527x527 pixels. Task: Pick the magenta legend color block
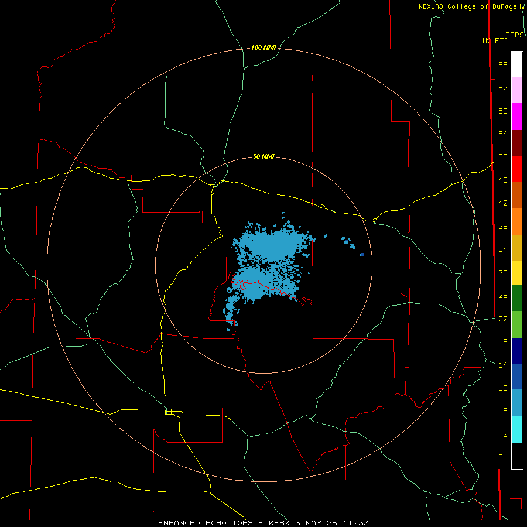click(x=517, y=117)
